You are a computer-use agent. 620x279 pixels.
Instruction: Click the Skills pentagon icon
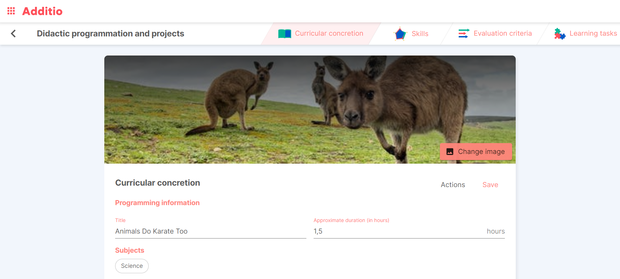coord(400,34)
